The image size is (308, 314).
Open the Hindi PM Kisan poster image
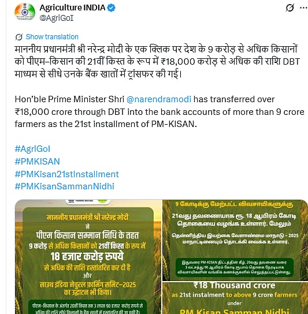(x=88, y=257)
